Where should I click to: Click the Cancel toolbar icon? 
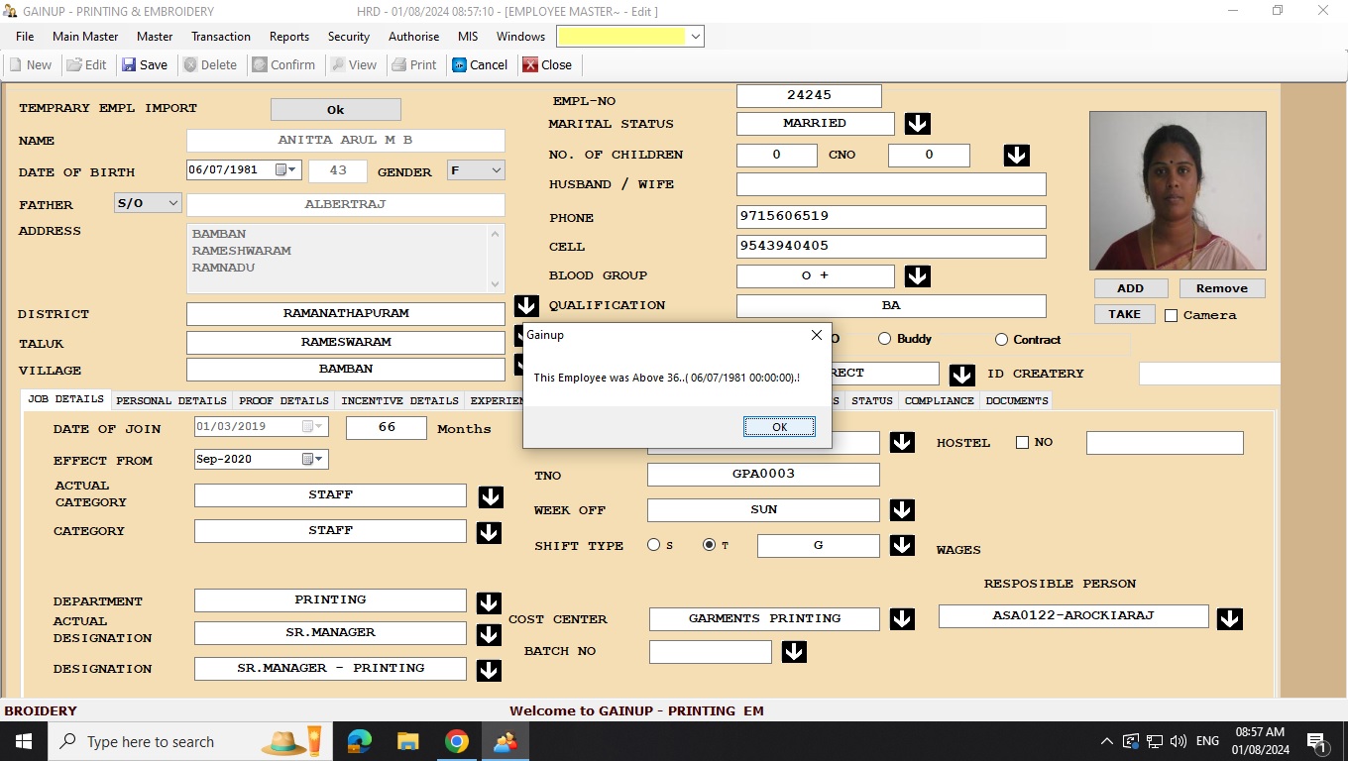coord(460,65)
